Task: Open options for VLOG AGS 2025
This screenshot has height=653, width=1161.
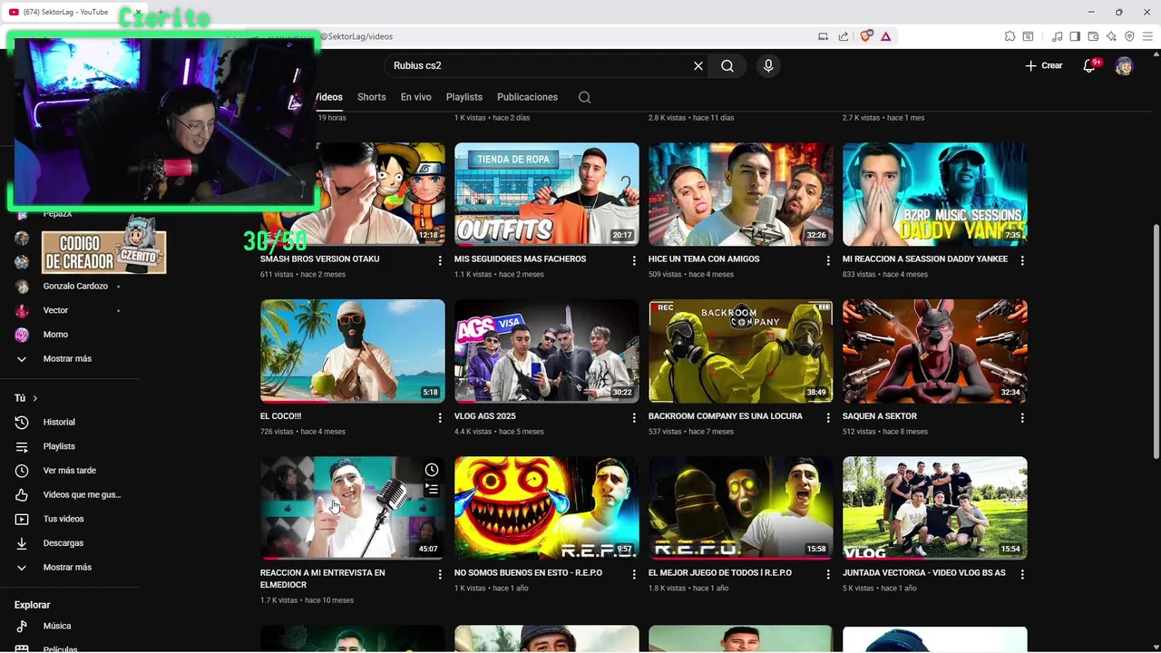Action: 634,417
